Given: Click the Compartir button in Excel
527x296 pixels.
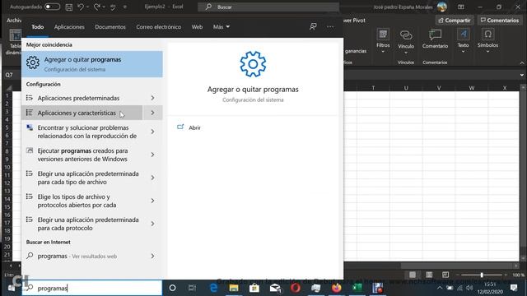Looking at the screenshot, I should [x=455, y=21].
